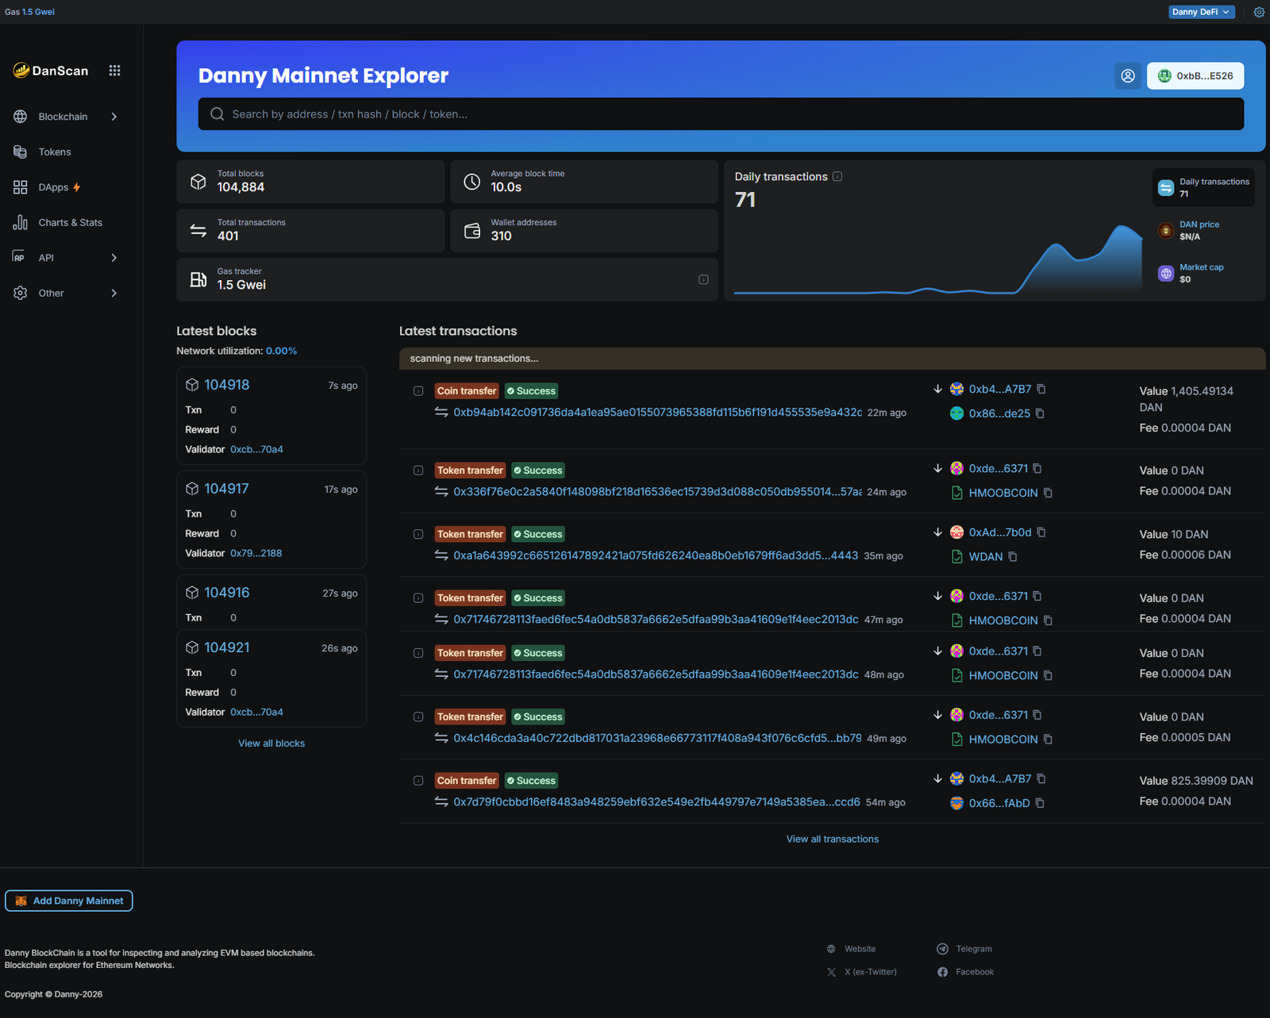
Task: Click the Add Danny Mainnet button
Action: click(69, 901)
